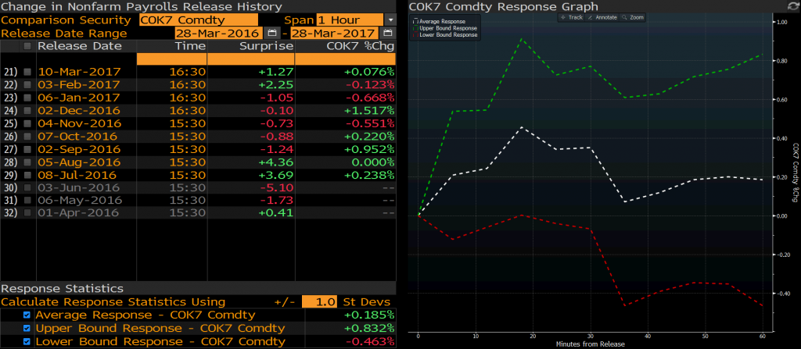Sort by the Time column header
The image size is (801, 349).
pos(190,46)
